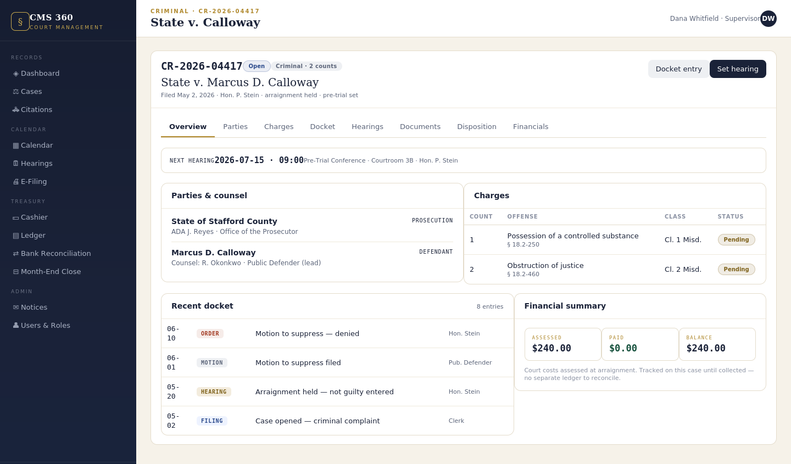
Task: Click the HEARING tag in recent docket
Action: click(x=214, y=392)
